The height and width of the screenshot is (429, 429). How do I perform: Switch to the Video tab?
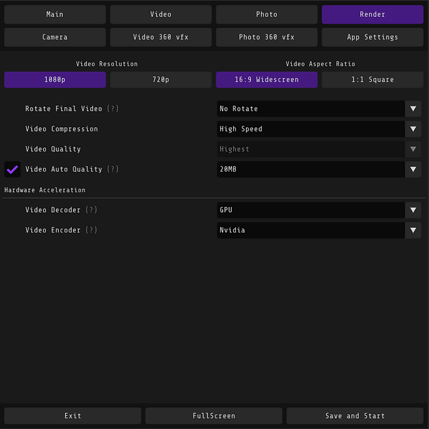click(161, 14)
